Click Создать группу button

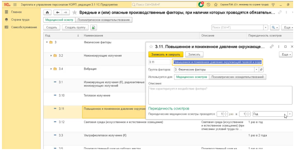(x=75, y=27)
